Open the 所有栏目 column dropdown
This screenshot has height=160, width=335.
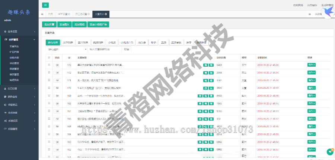66,49
